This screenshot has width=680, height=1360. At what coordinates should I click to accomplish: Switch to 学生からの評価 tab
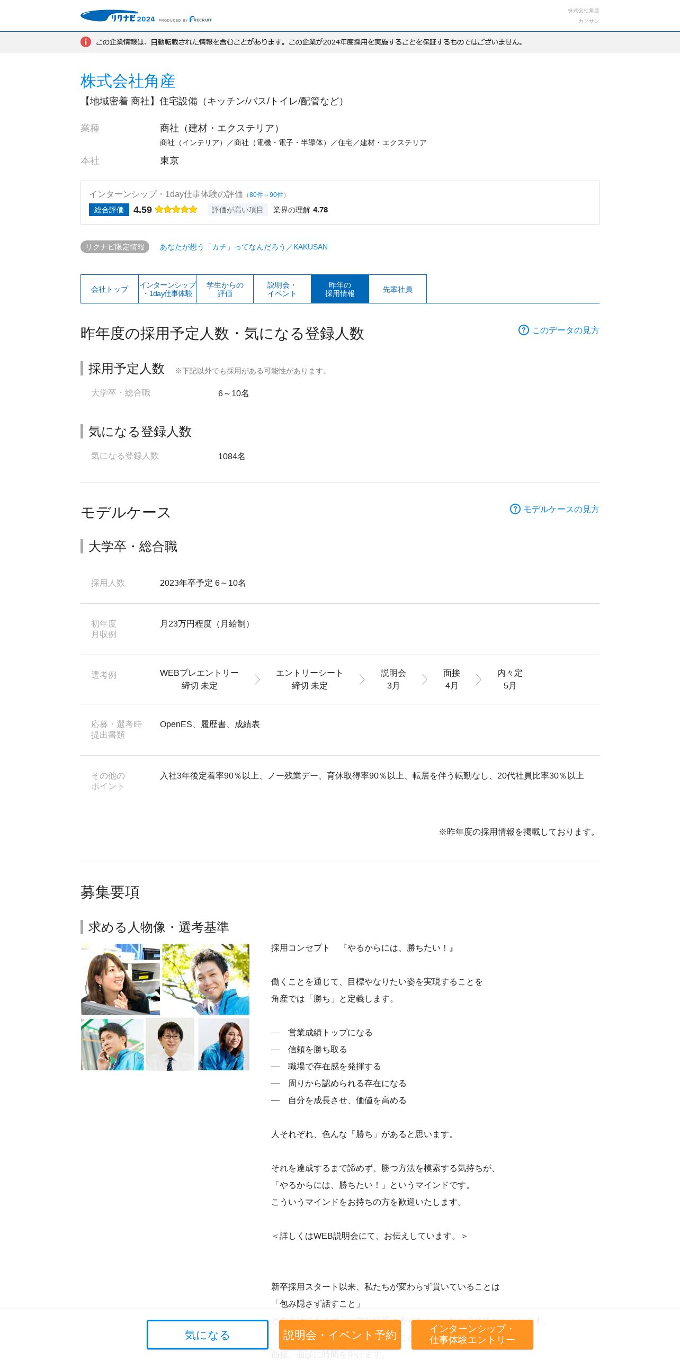(225, 289)
